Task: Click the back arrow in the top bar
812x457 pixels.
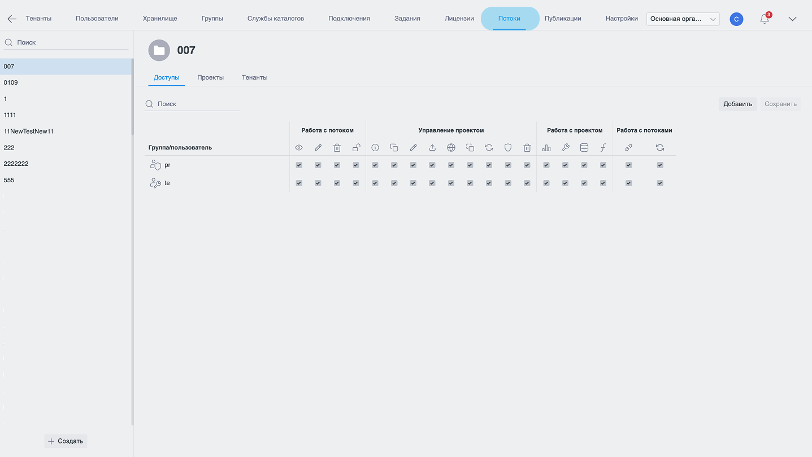Action: point(12,19)
